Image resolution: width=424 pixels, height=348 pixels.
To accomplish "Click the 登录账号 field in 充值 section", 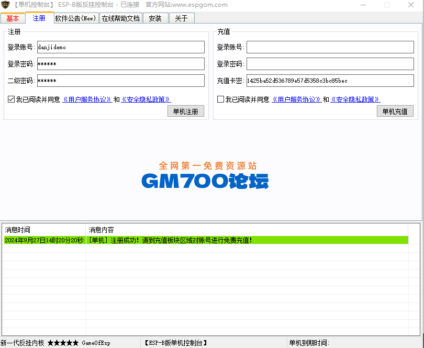I will (x=330, y=47).
